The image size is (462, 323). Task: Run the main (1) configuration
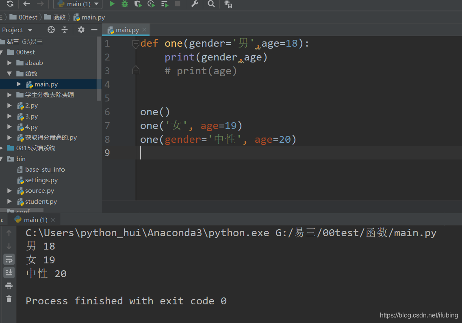click(x=112, y=4)
